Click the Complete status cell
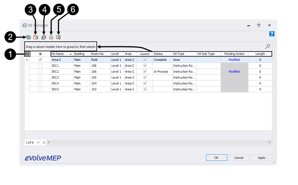This screenshot has height=185, width=298. point(162,60)
